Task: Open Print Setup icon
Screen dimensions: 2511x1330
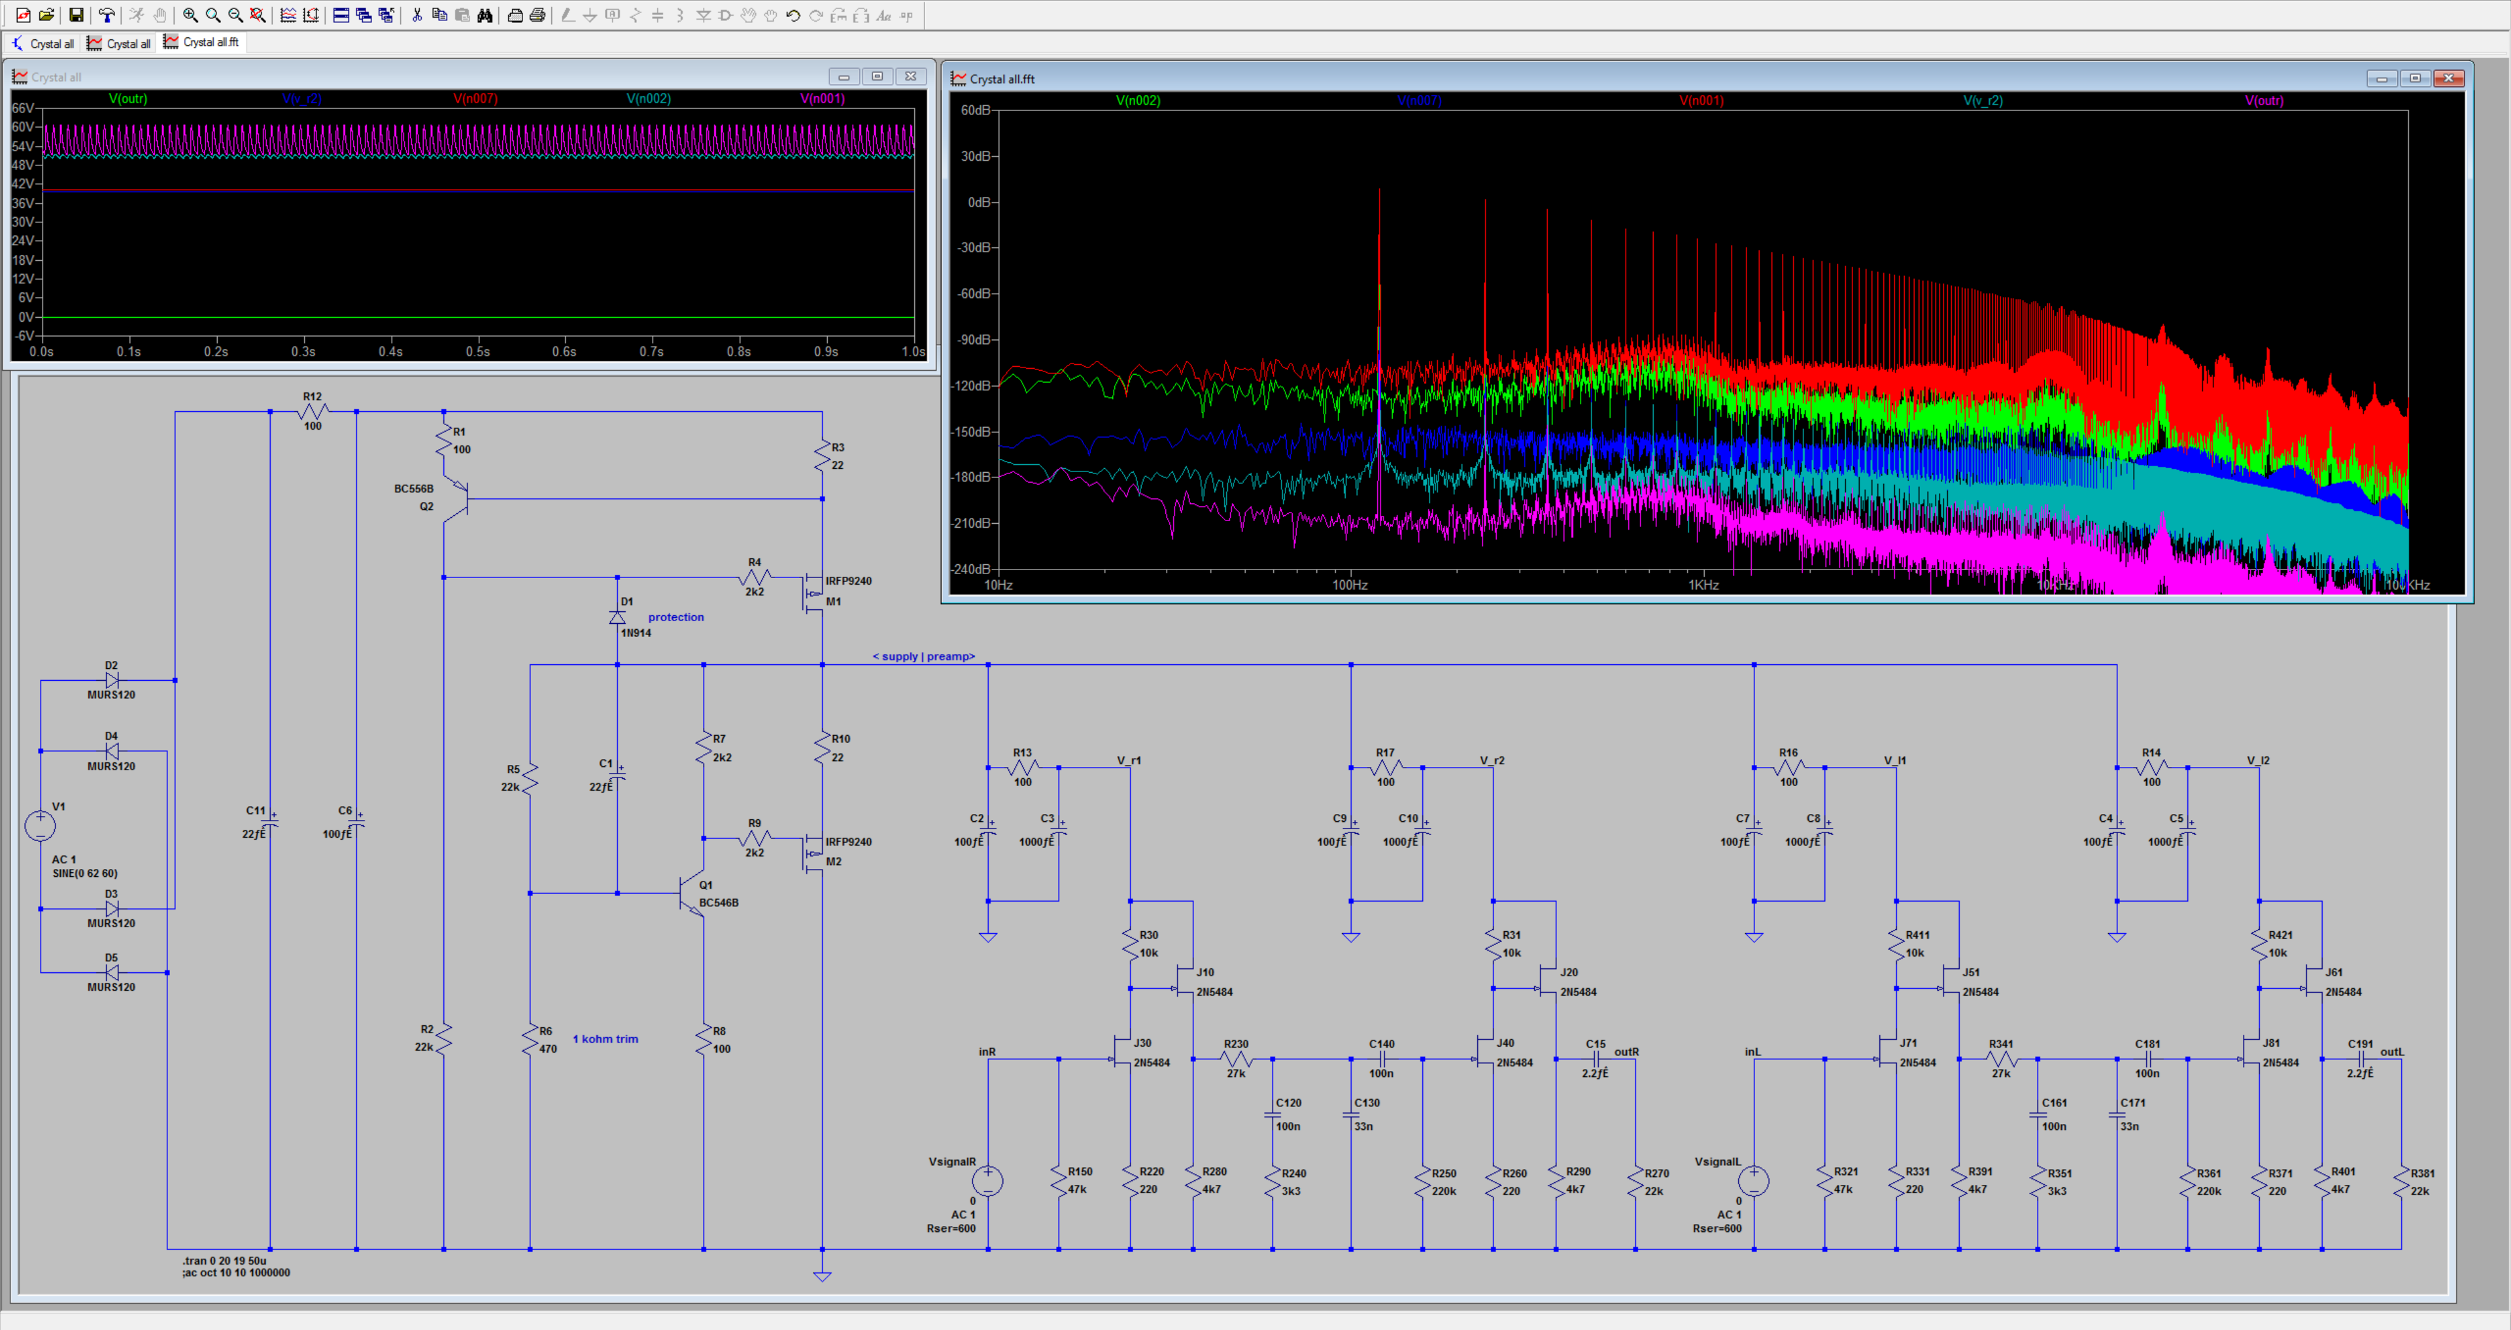Action: [515, 14]
